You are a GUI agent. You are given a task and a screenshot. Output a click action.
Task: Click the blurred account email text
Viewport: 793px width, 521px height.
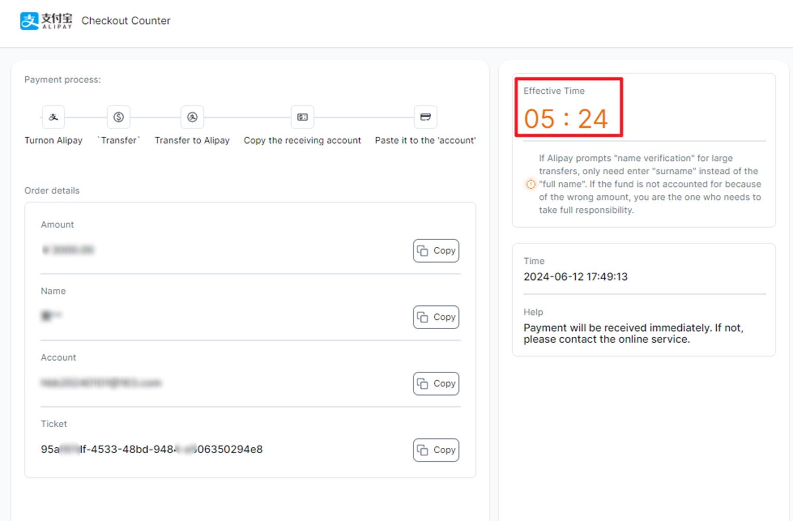click(x=101, y=383)
